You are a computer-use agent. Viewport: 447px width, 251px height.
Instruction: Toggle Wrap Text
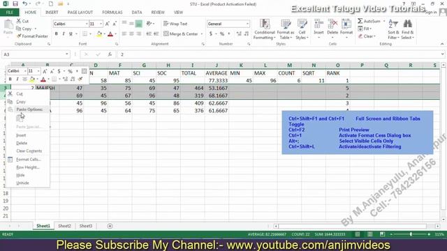pos(175,24)
